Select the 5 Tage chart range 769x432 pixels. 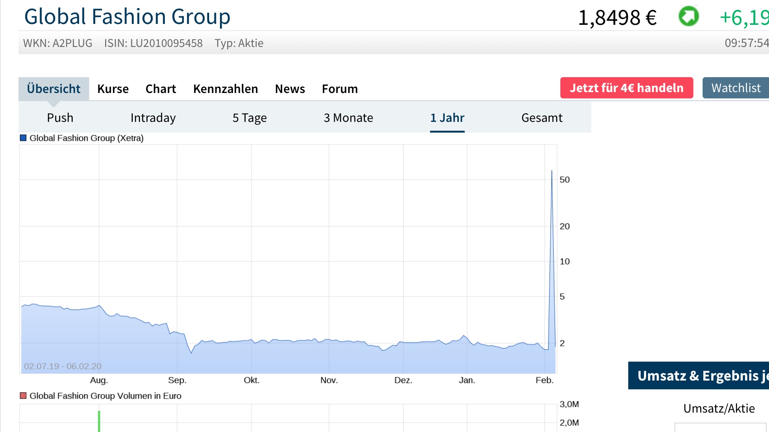pos(249,118)
